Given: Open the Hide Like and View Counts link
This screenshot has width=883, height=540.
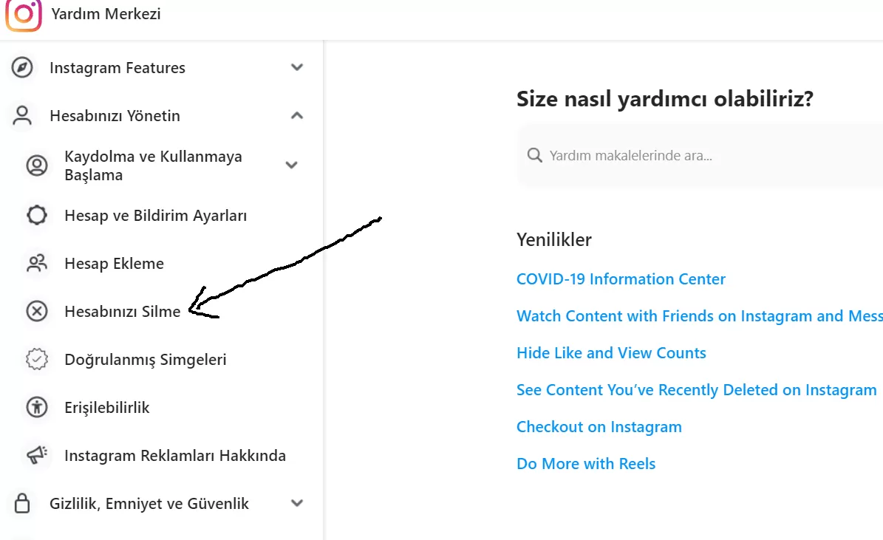Looking at the screenshot, I should pyautogui.click(x=611, y=353).
